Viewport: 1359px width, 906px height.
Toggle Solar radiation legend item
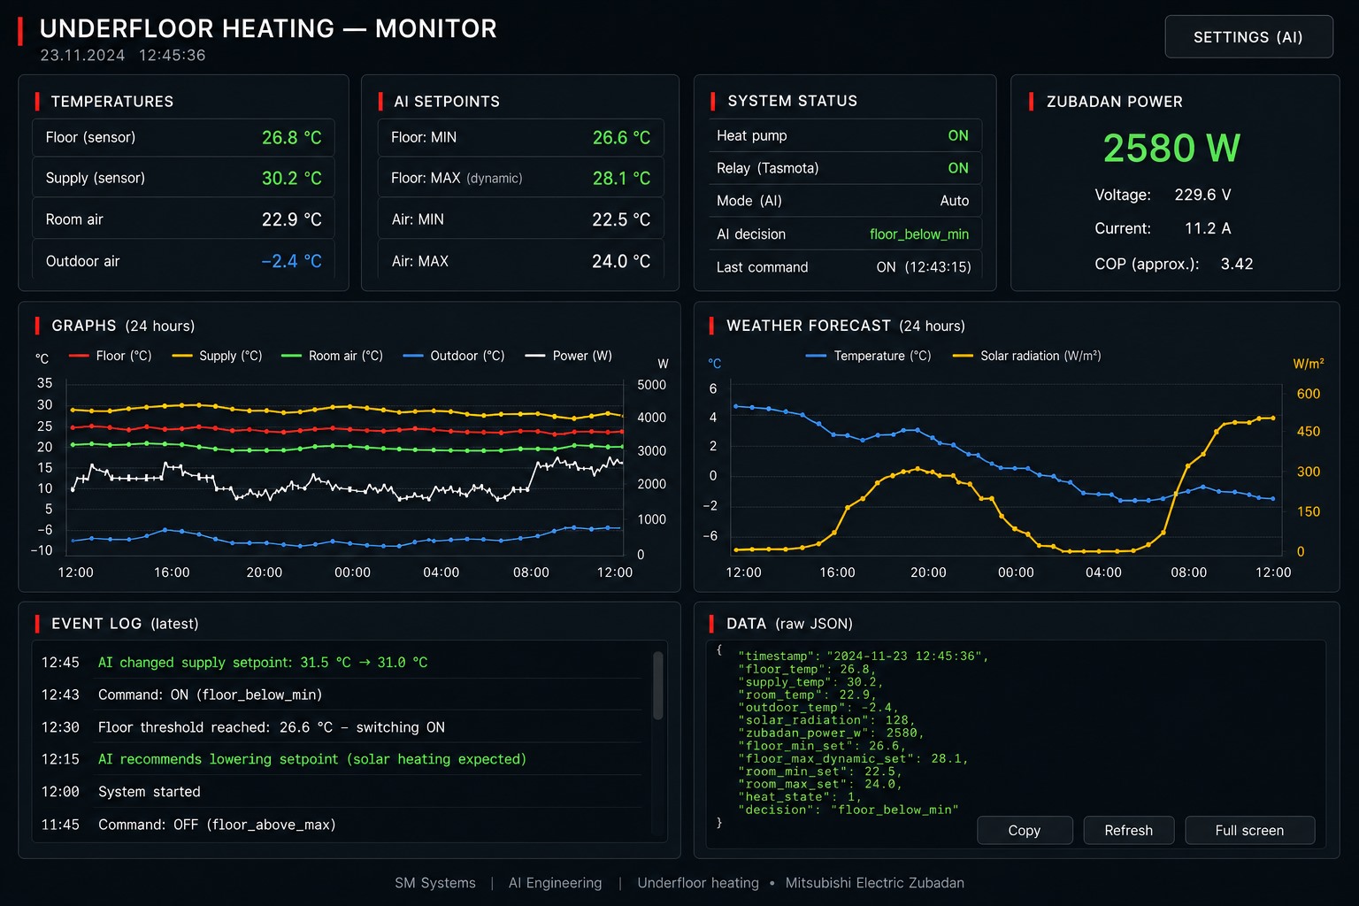point(1027,356)
